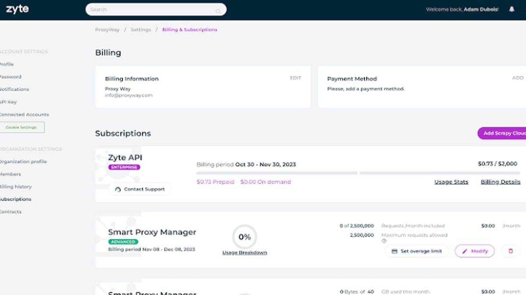Image resolution: width=526 pixels, height=295 pixels.
Task: Focus the Search input field
Action: coord(156,10)
